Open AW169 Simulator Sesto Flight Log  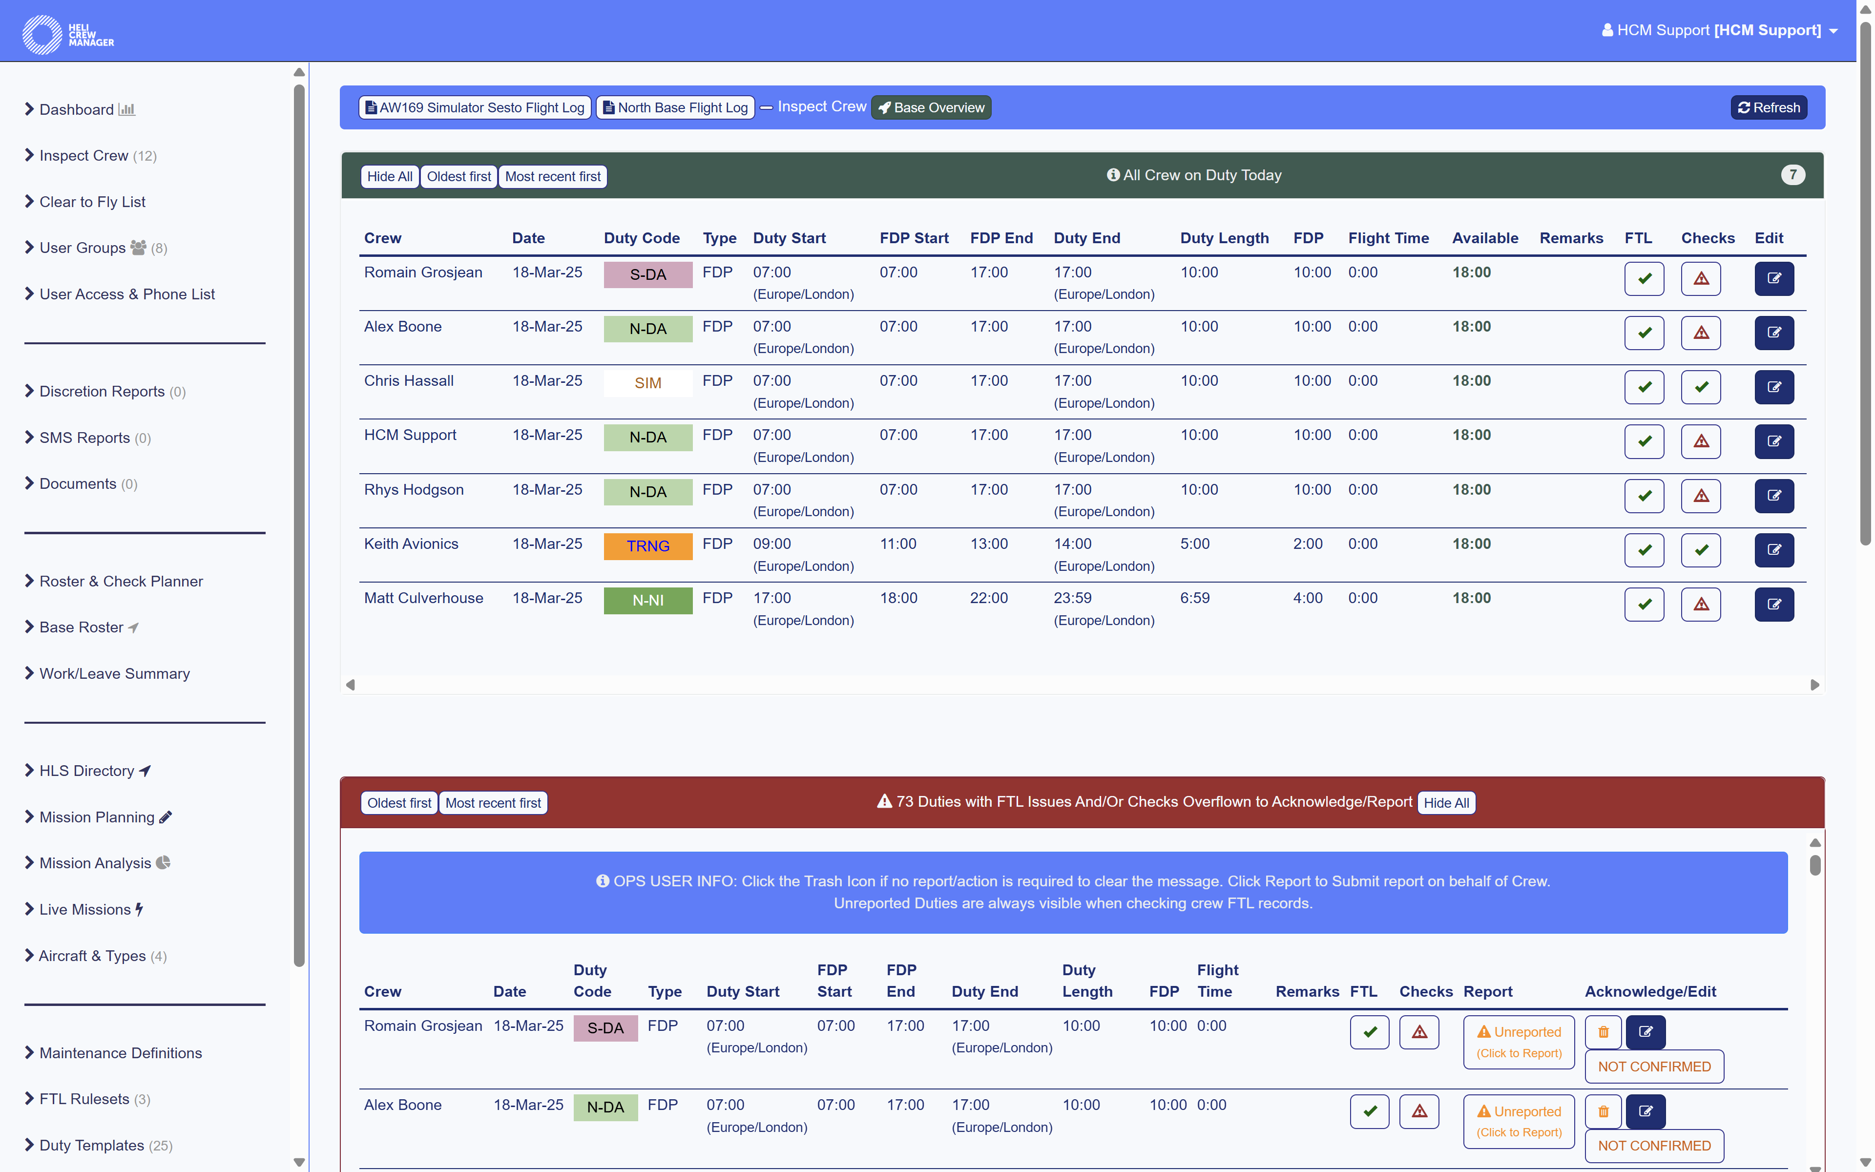tap(475, 108)
